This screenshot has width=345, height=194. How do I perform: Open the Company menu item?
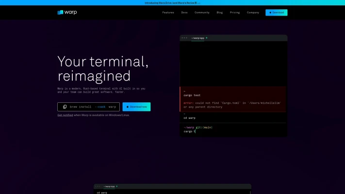[253, 13]
